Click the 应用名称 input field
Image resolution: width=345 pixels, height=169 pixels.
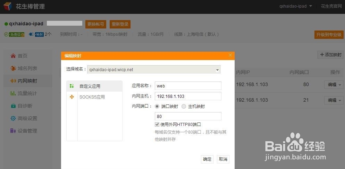point(188,86)
